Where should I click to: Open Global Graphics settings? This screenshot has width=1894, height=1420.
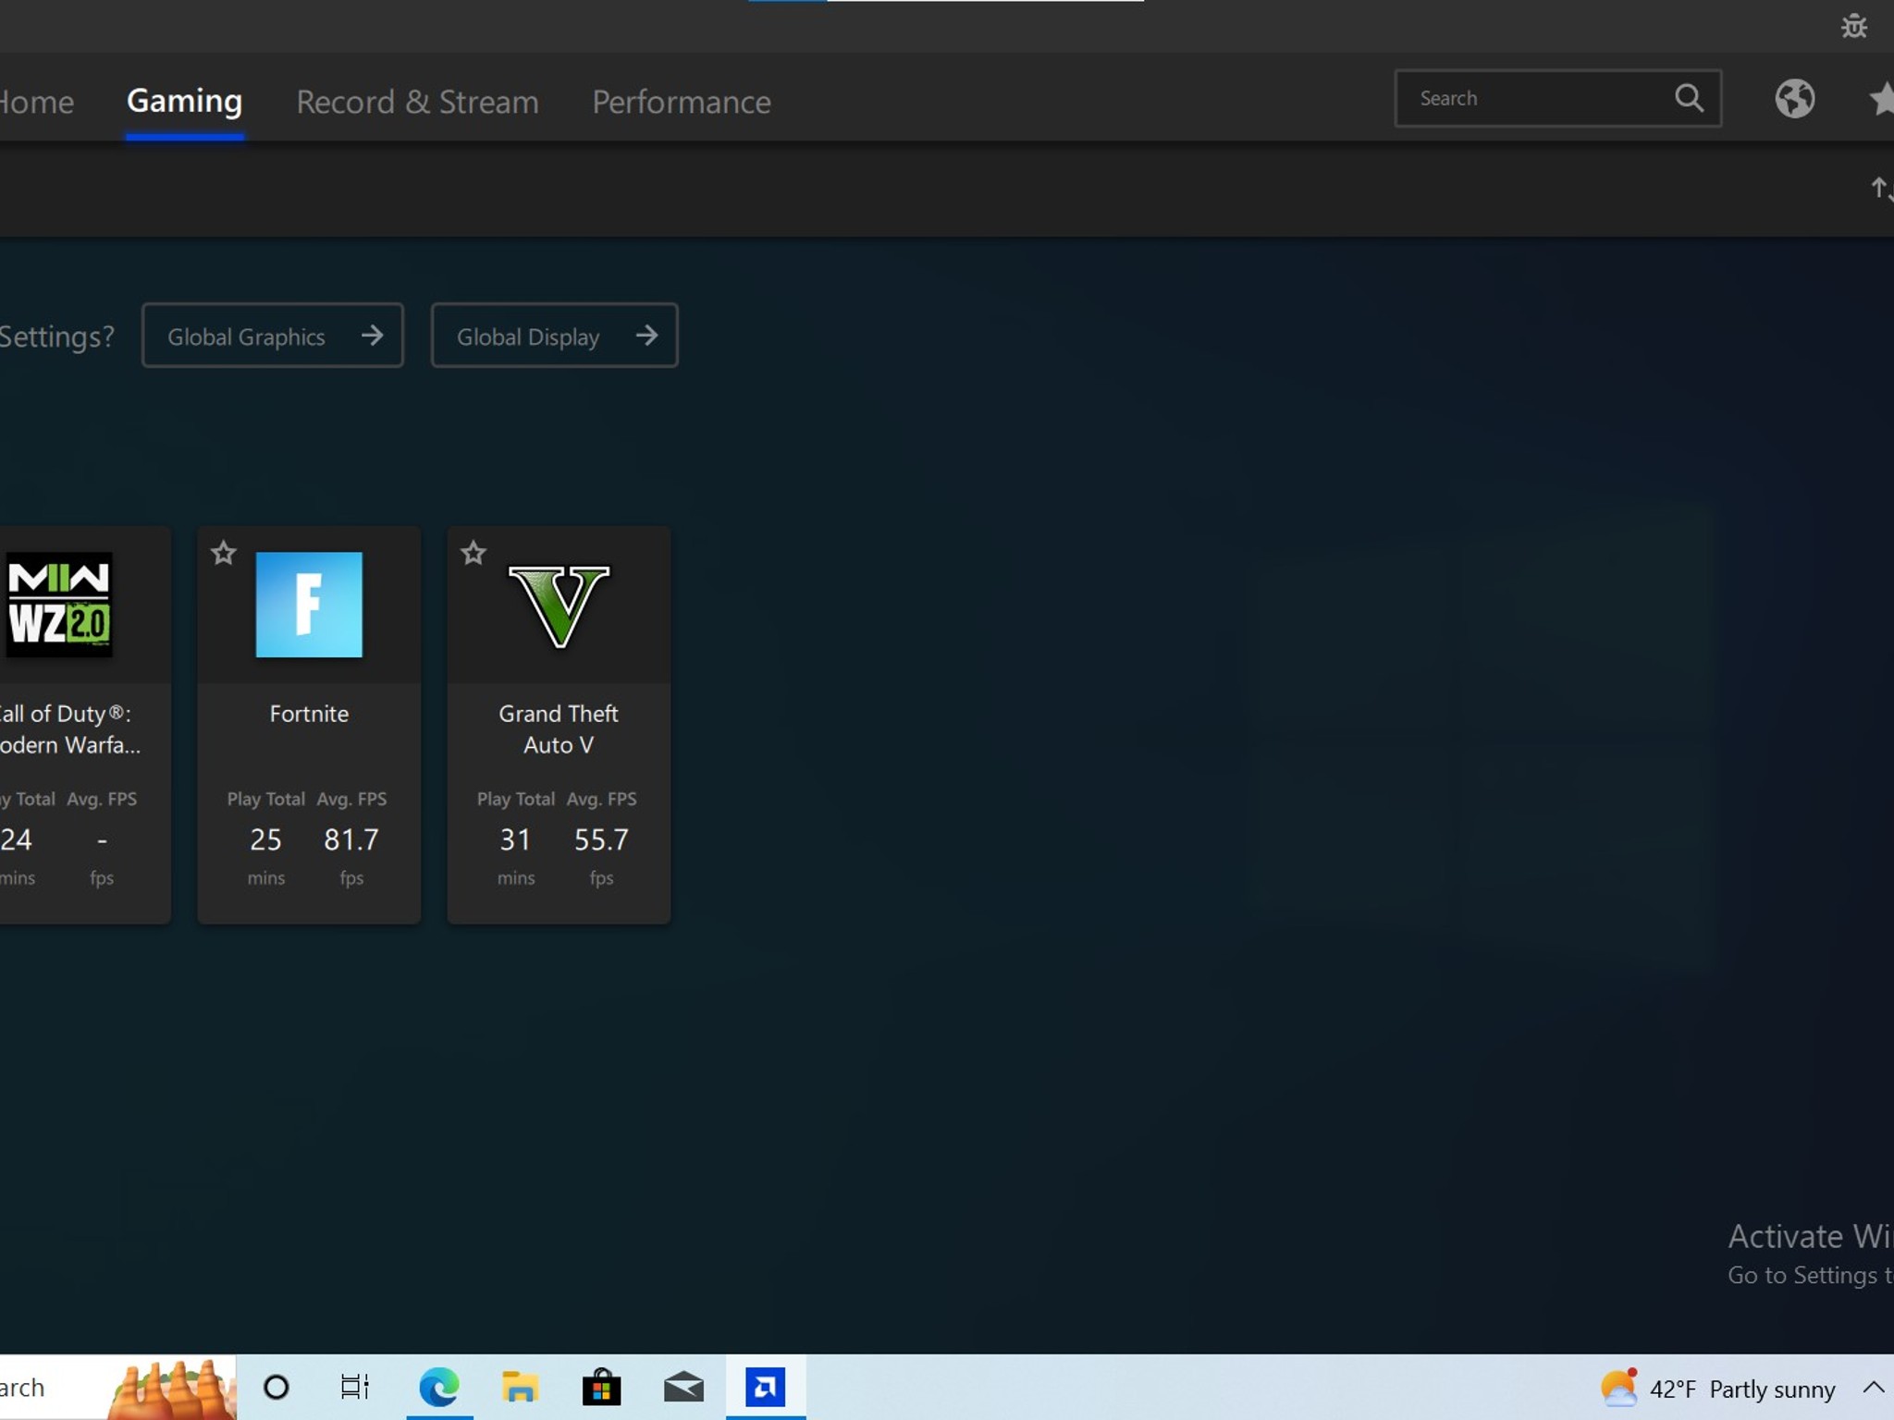coord(272,336)
